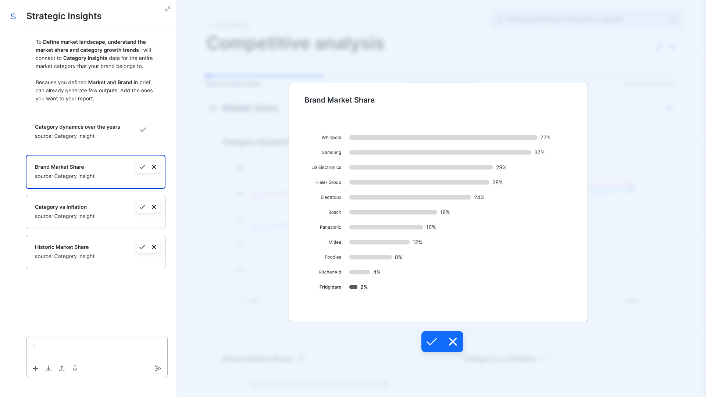Click the Samsung market share bar
The image size is (706, 397).
(x=440, y=153)
